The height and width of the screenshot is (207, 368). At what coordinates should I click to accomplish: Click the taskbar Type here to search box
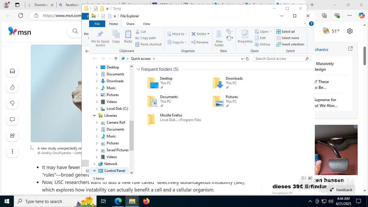tap(55, 201)
